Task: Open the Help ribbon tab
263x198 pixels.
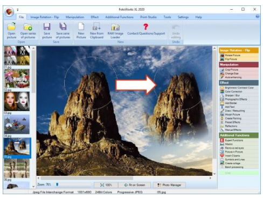Action: (x=198, y=17)
